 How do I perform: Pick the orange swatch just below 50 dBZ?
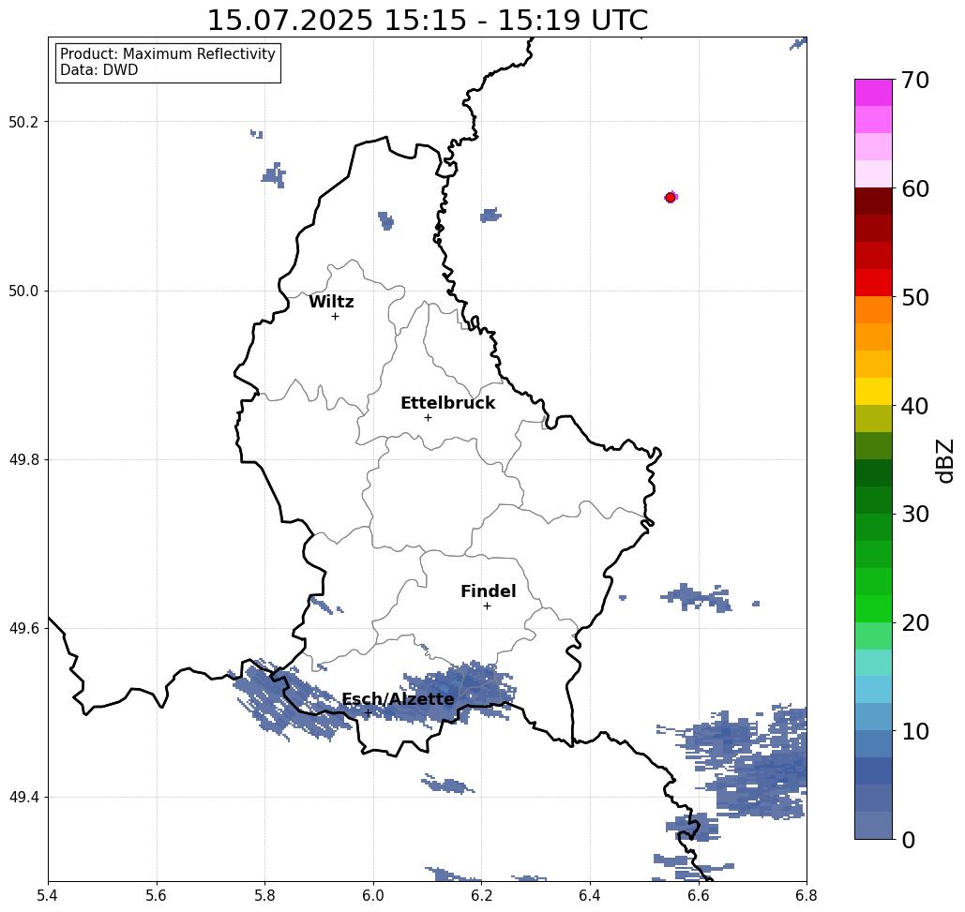point(873,310)
